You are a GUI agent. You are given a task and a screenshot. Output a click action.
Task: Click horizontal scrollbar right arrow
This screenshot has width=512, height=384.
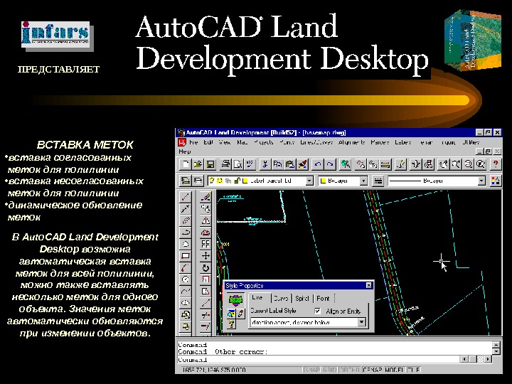(x=488, y=359)
